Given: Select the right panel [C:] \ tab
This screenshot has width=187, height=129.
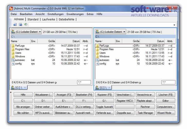Looking at the screenshot, I should 103,88.
